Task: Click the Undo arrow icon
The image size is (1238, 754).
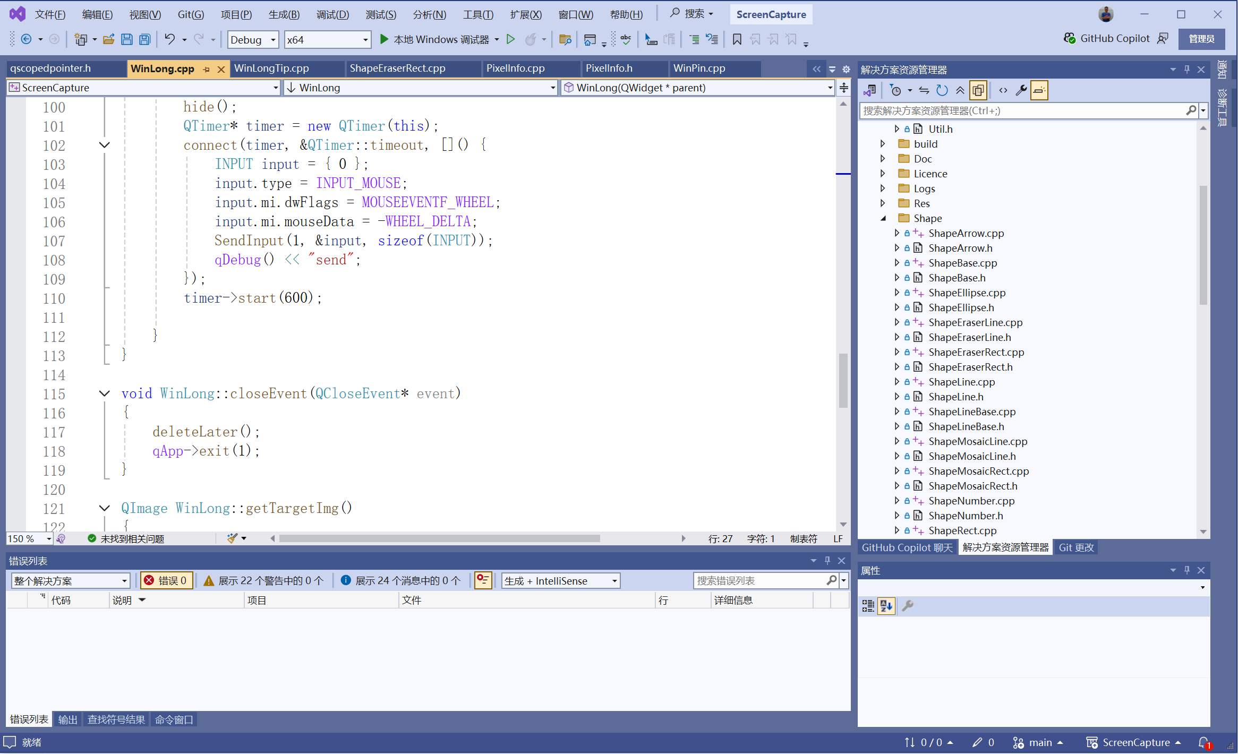Action: 169,39
